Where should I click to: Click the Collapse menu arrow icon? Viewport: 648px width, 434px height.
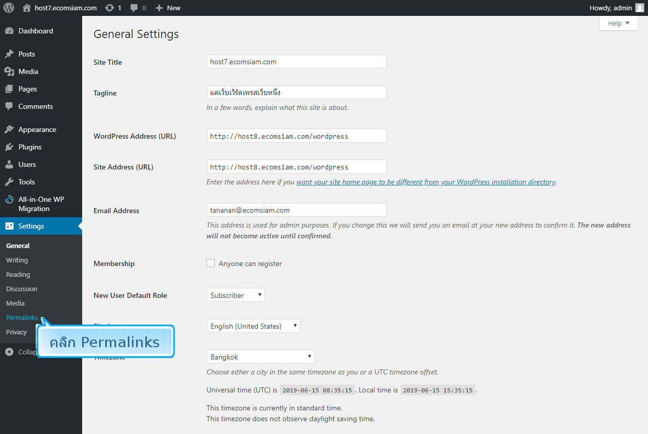[9, 352]
